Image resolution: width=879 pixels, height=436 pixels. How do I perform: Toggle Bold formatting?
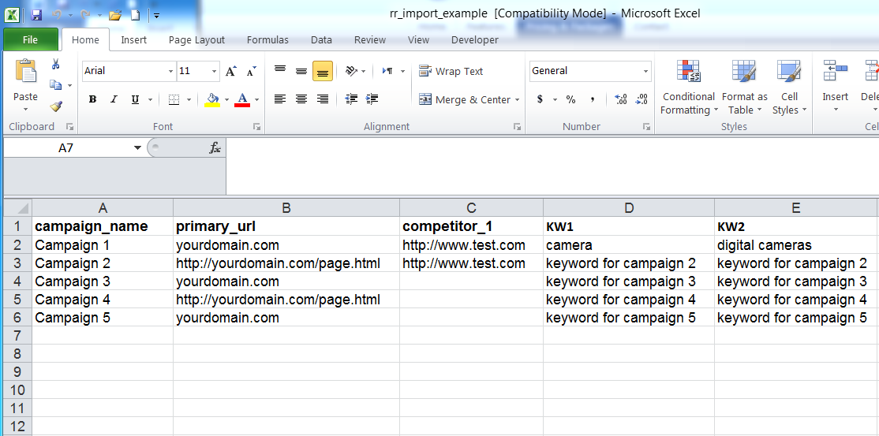(x=93, y=99)
